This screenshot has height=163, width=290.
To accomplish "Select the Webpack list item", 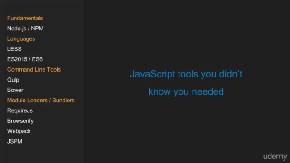I will tap(19, 131).
